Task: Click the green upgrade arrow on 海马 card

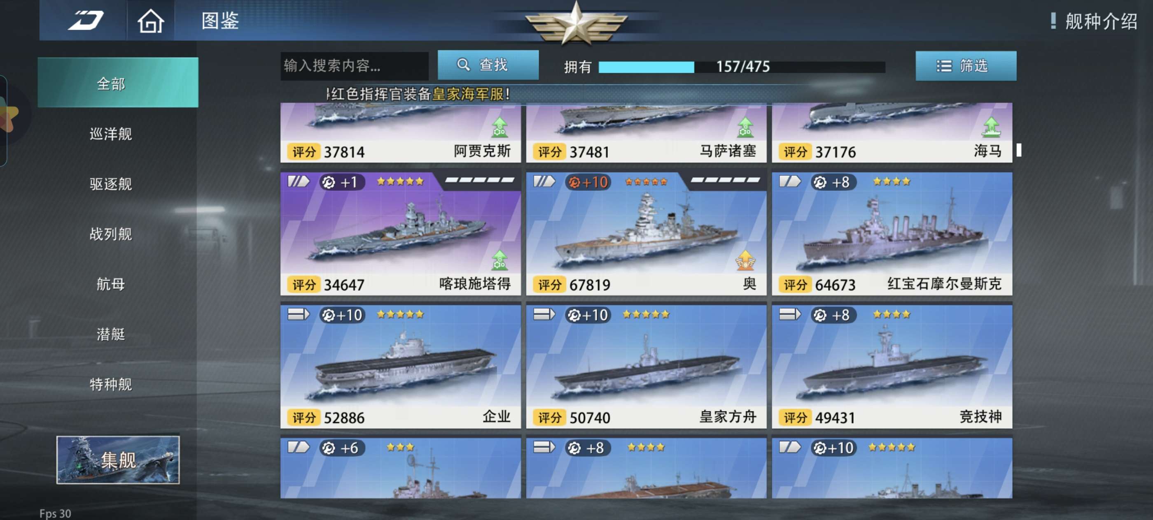Action: pyautogui.click(x=991, y=127)
